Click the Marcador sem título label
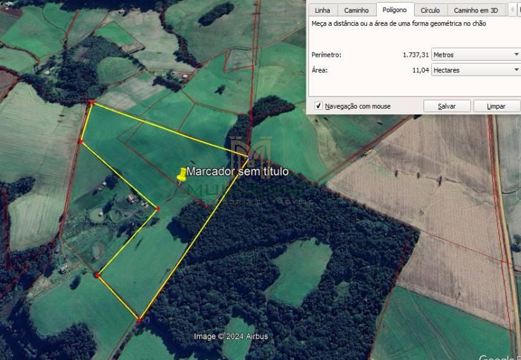 tap(237, 171)
